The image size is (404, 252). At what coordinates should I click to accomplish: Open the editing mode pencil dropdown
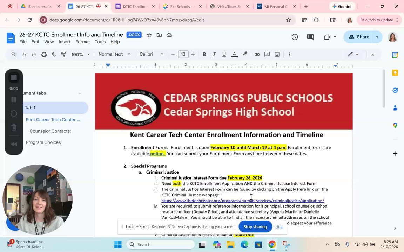click(x=353, y=54)
